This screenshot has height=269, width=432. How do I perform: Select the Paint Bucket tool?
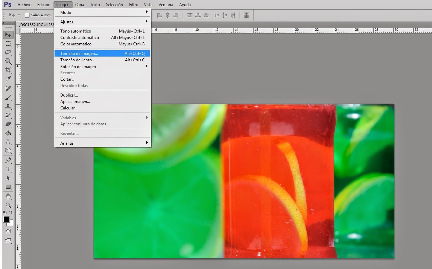coord(8,133)
